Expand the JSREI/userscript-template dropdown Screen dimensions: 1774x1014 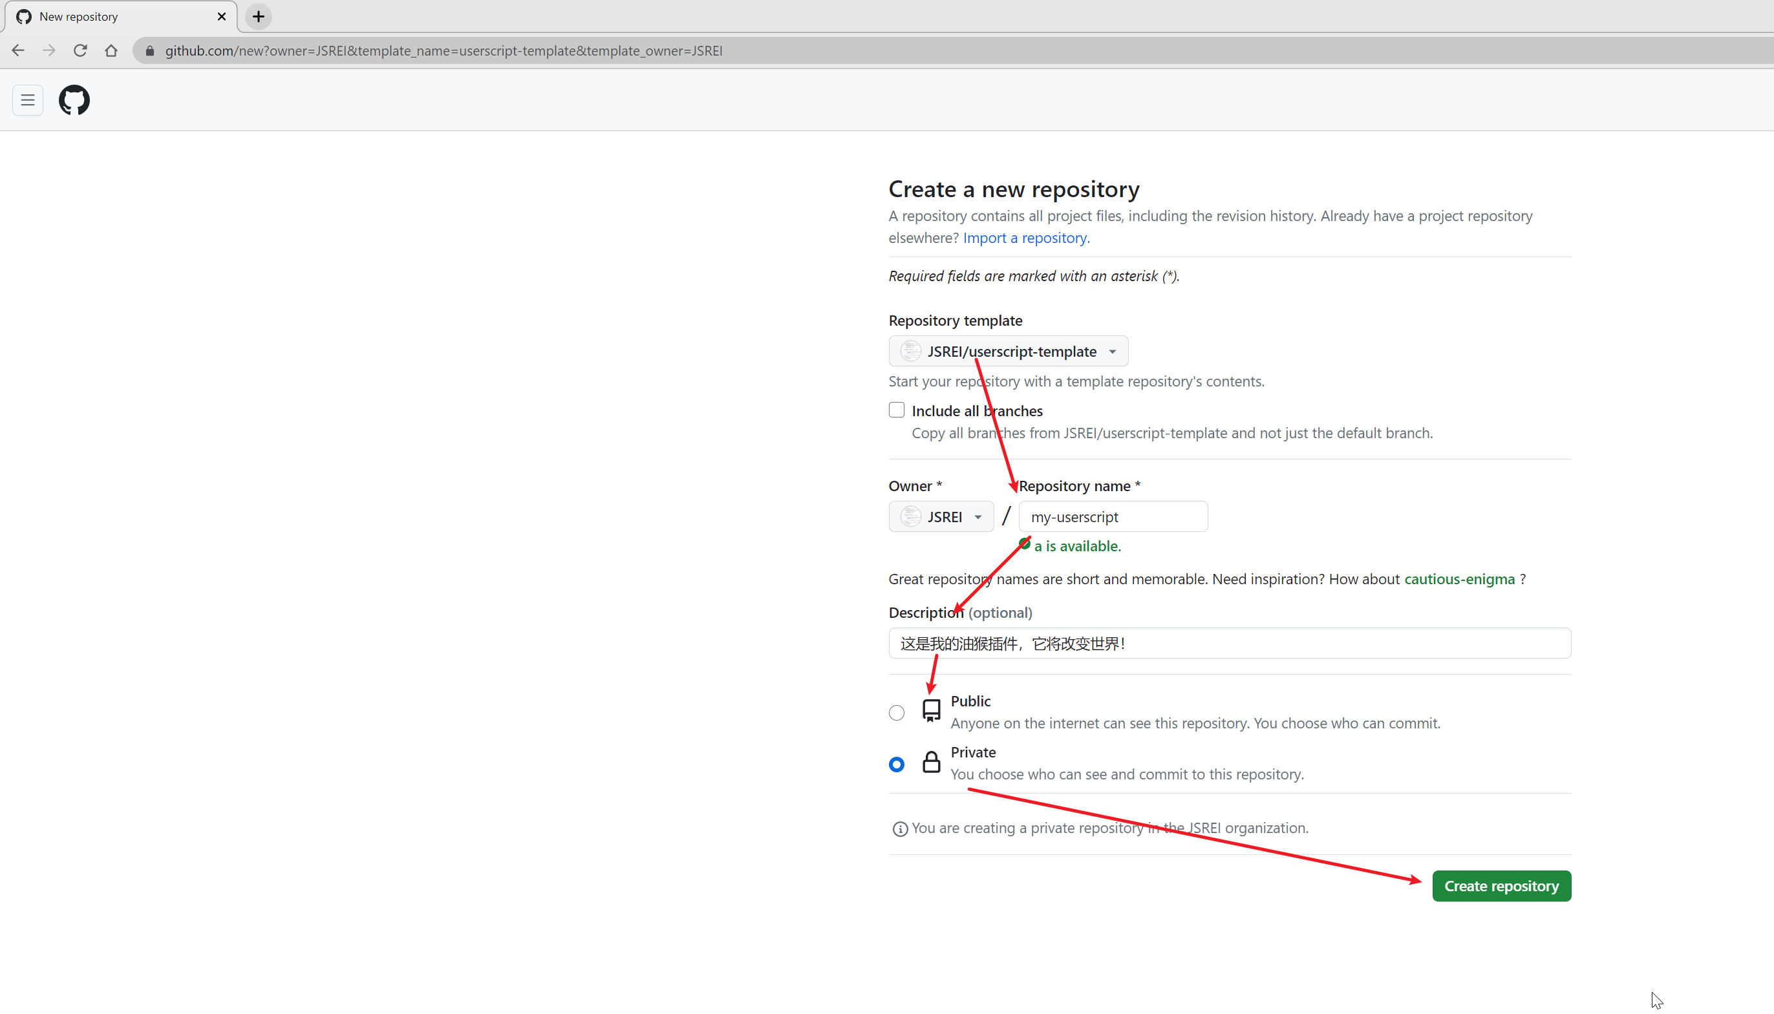click(1008, 352)
